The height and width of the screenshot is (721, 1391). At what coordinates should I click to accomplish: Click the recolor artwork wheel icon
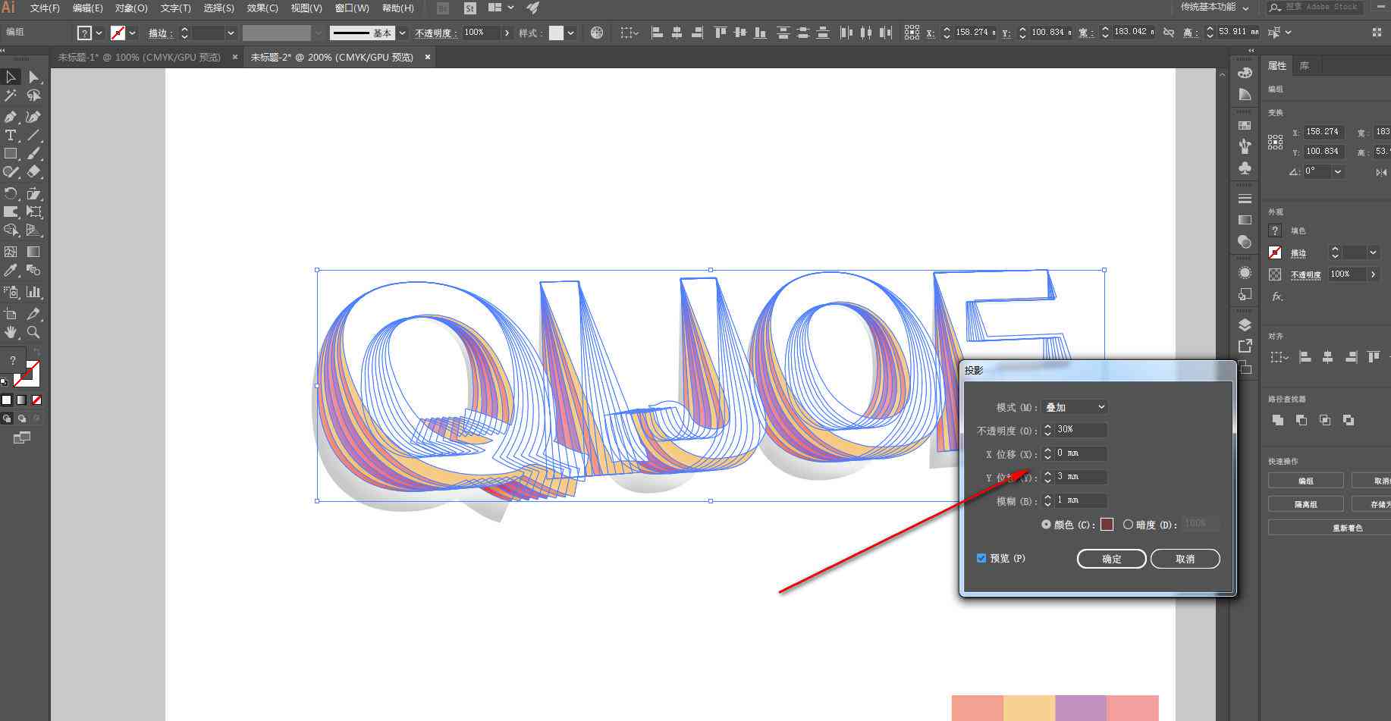click(597, 33)
